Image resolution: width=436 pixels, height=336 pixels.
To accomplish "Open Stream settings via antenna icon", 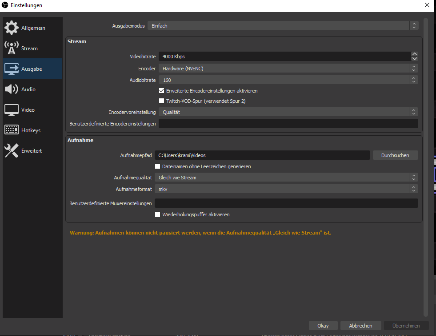I will (12, 48).
